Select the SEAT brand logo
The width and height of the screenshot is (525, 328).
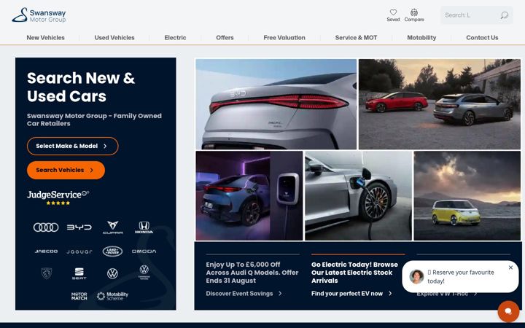coord(79,273)
